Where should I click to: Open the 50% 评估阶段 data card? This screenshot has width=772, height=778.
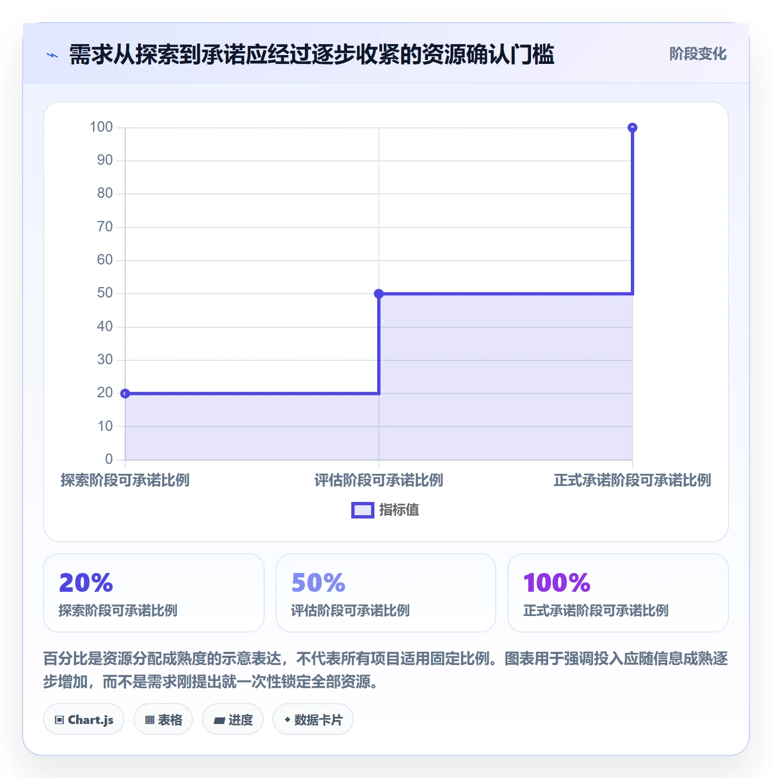386,593
